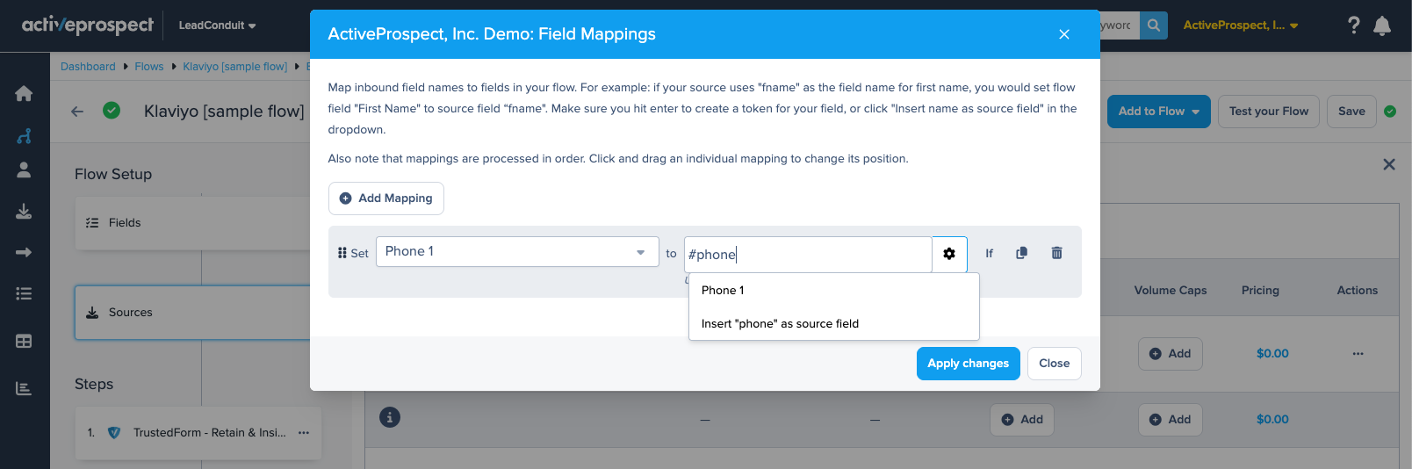This screenshot has width=1412, height=469.
Task: Duplicate the Phone 1 mapping
Action: 1021,253
